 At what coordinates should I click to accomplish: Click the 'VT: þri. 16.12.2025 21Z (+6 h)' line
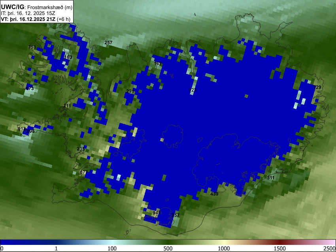coord(36,19)
